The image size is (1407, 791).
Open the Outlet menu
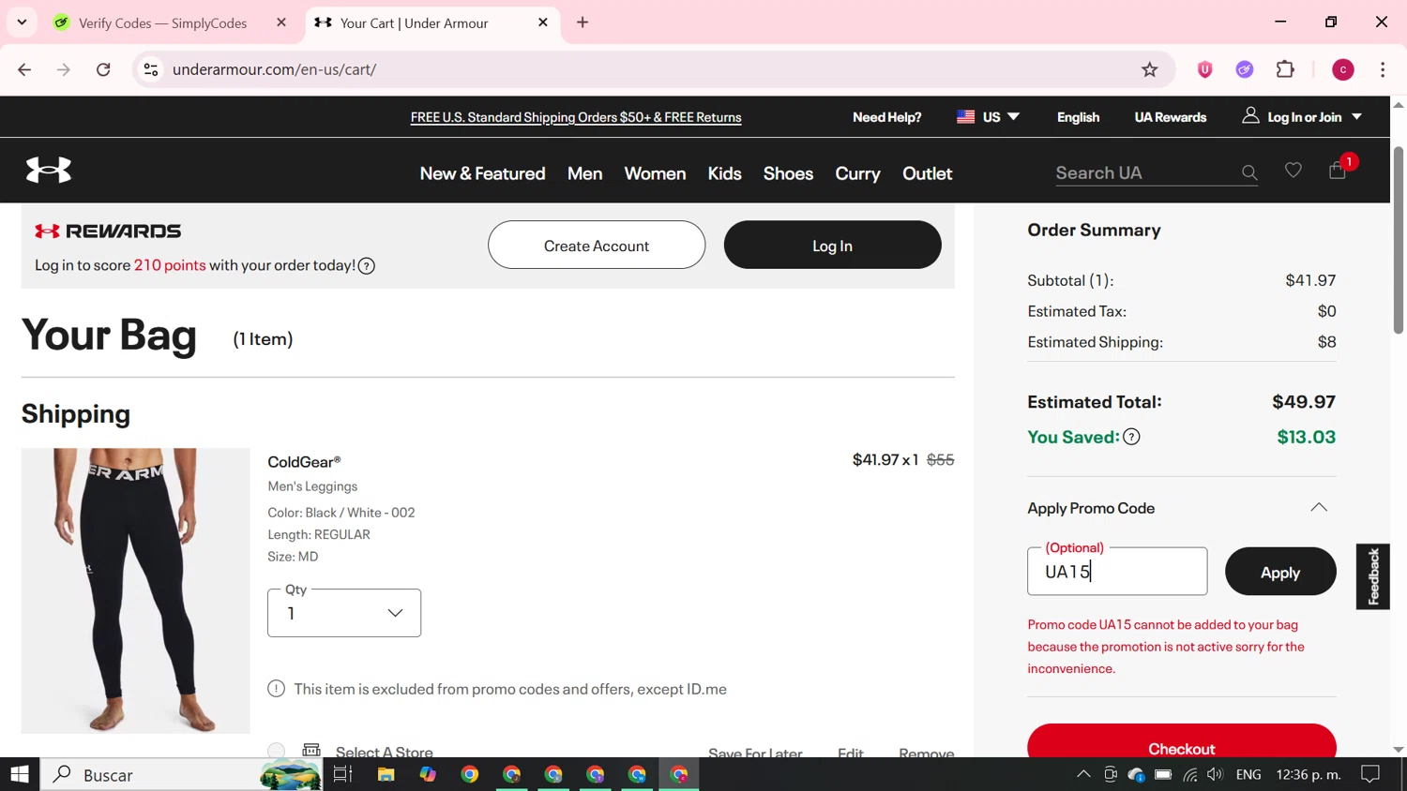(927, 173)
